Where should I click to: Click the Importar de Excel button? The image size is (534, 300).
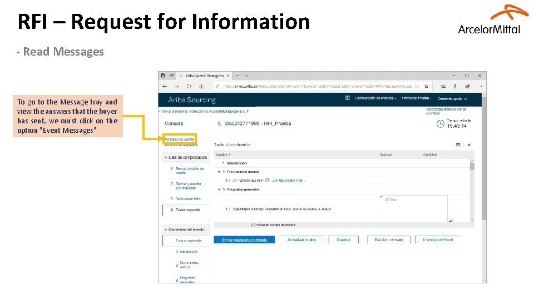[438, 240]
